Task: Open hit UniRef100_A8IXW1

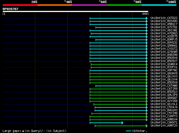Action: pyautogui.click(x=164, y=30)
